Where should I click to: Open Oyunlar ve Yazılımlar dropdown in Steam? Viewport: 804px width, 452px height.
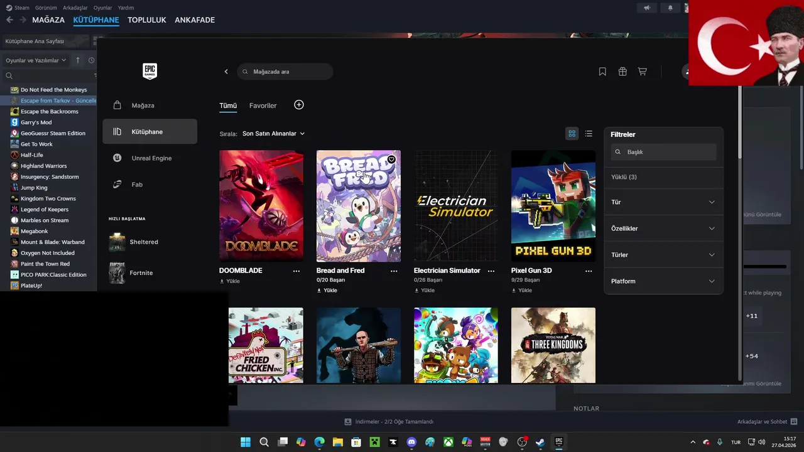click(x=36, y=60)
